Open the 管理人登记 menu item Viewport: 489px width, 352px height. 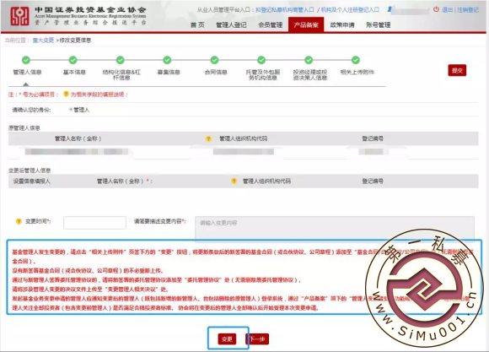pos(231,25)
